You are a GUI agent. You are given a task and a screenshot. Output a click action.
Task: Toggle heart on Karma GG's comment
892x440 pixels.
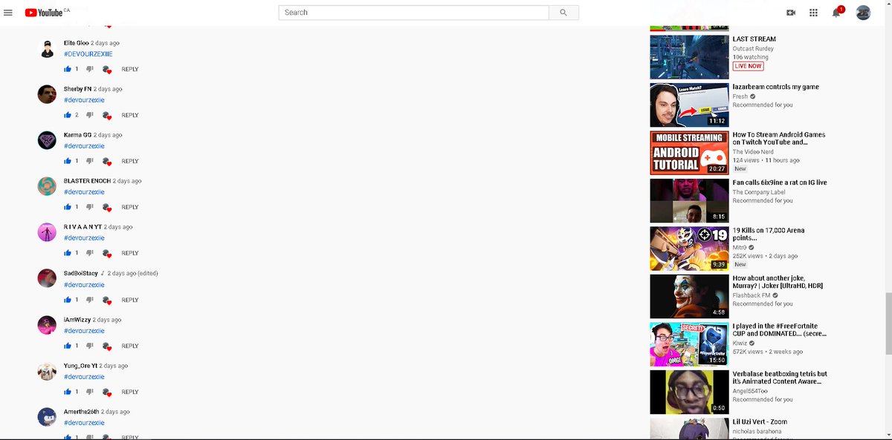[x=107, y=162]
